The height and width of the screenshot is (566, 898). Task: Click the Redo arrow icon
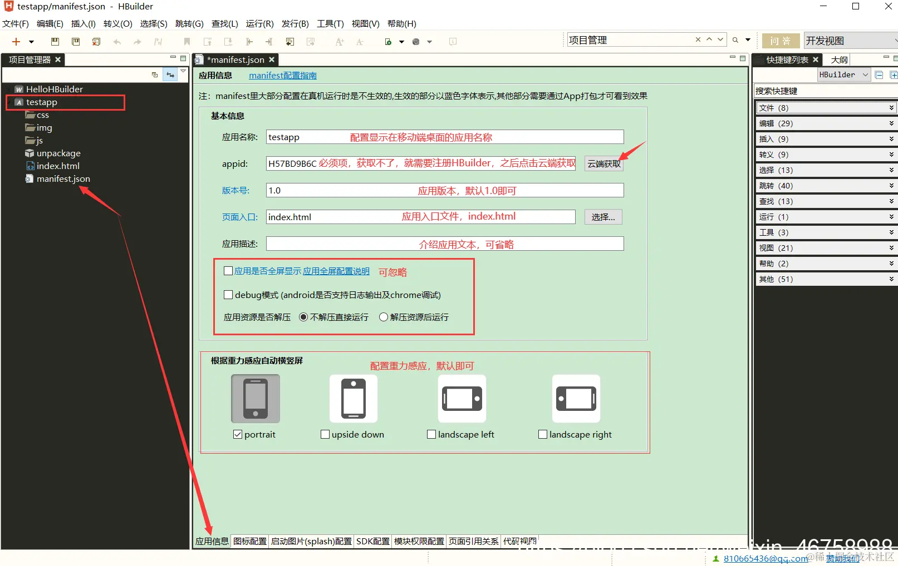137,41
